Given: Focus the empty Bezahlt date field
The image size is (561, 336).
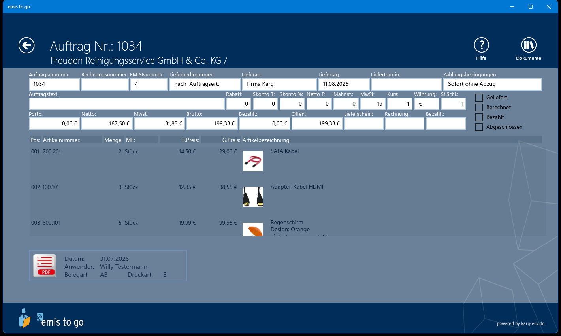Looking at the screenshot, I should 446,124.
